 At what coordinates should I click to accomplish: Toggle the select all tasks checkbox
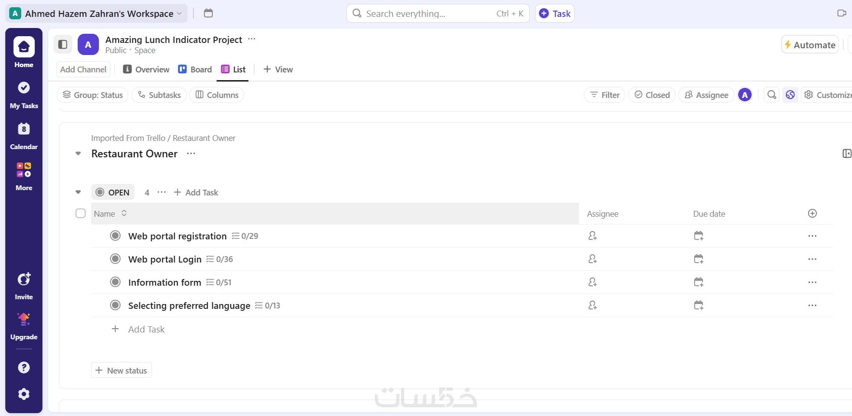pyautogui.click(x=81, y=213)
